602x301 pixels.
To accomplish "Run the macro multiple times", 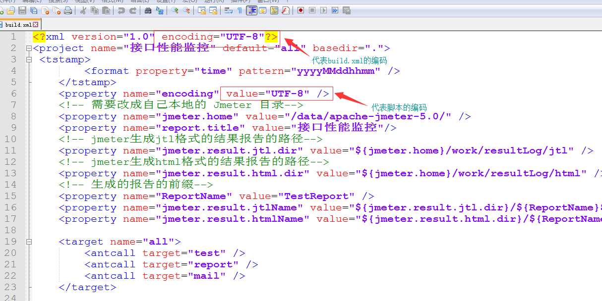I will coord(335,10).
